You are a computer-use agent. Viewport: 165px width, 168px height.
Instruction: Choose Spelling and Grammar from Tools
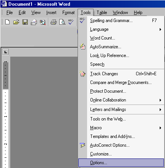tap(121, 21)
